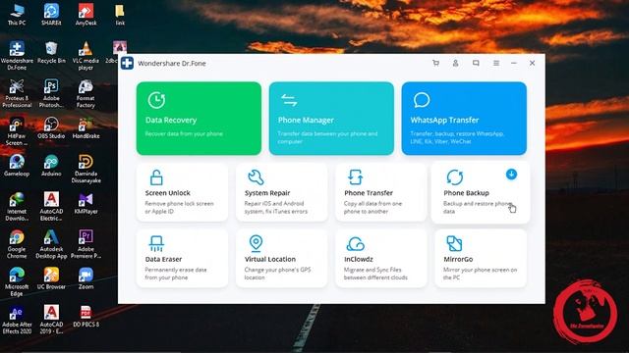The width and height of the screenshot is (629, 353).
Task: Click the blue download badge on Phone Backup
Action: [x=511, y=175]
